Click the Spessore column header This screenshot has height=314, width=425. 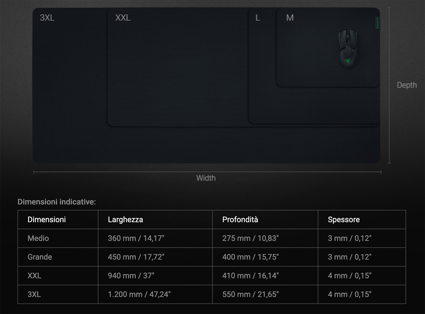point(344,220)
